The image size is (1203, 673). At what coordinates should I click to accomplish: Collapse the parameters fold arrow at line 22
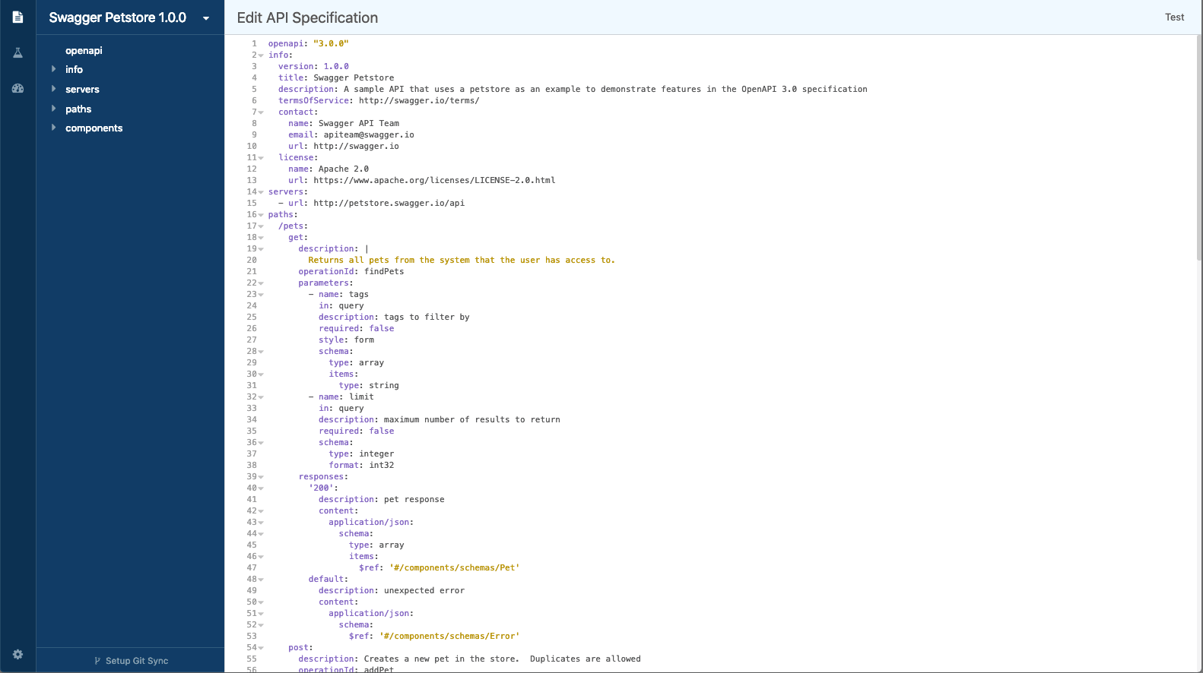(x=261, y=283)
